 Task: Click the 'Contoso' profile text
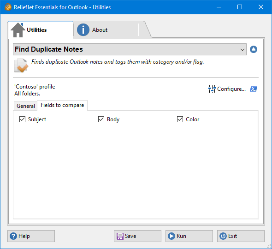tap(35, 87)
